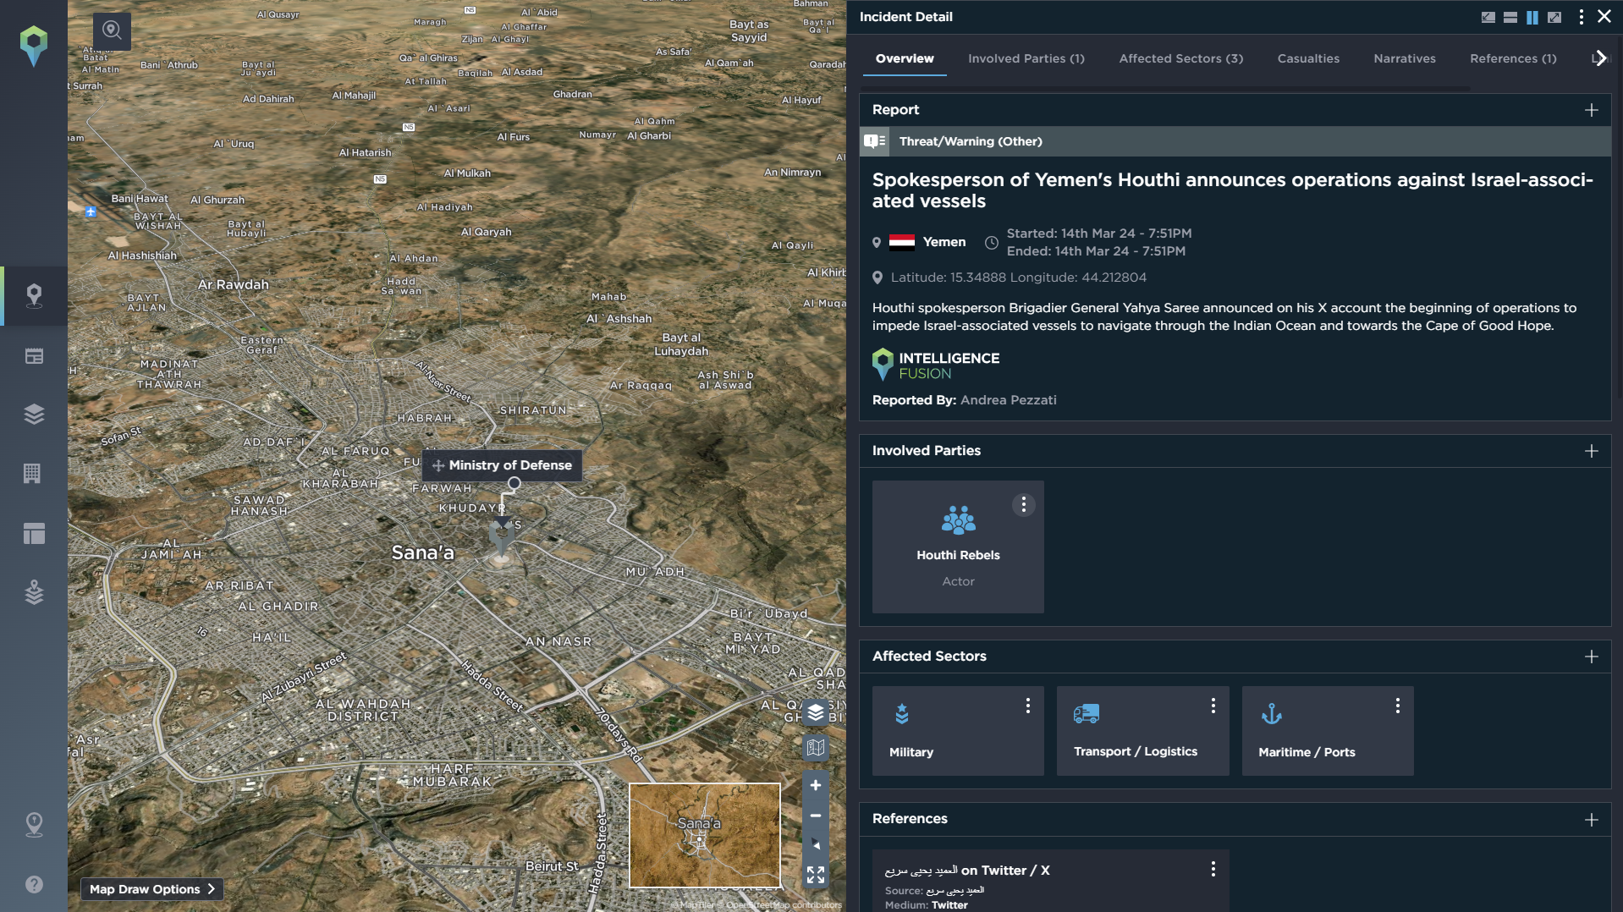
Task: Click the location marker icon near sidebar bottom
Action: point(34,824)
